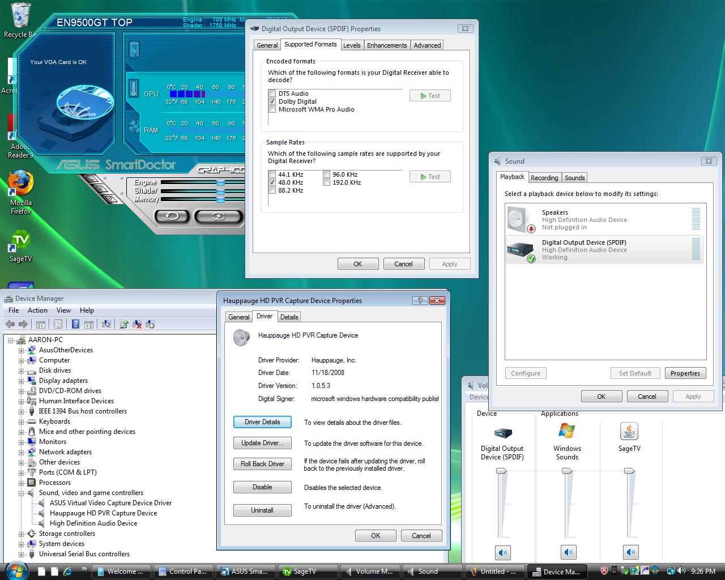Mute SageTV in Volume Mixer
The height and width of the screenshot is (580, 725).
(x=630, y=552)
